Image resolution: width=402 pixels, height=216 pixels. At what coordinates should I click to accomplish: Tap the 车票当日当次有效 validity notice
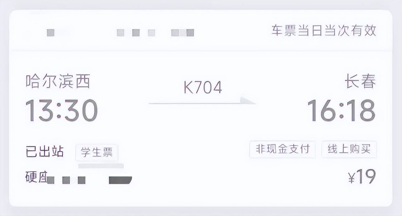324,31
